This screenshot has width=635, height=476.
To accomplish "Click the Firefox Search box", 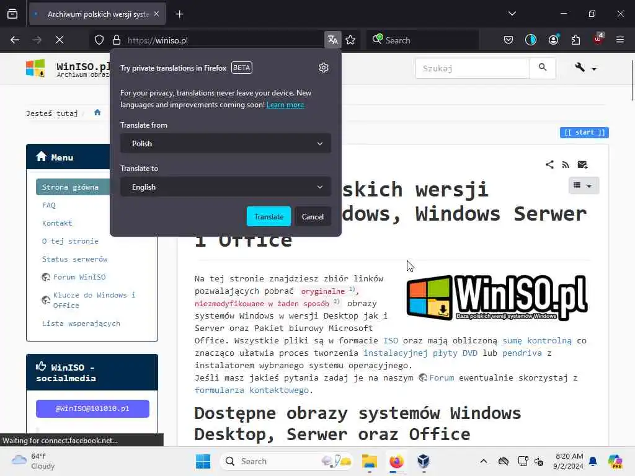I will click(x=423, y=40).
